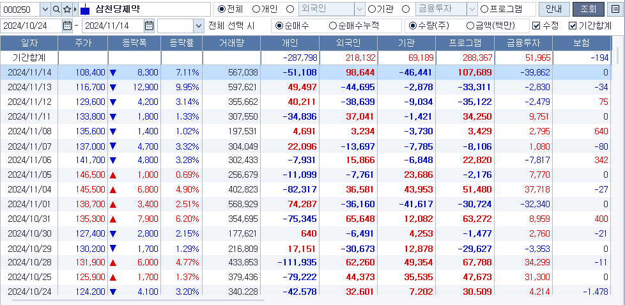Open 금융투자 institution dropdown
This screenshot has height=305, width=625.
point(472,9)
